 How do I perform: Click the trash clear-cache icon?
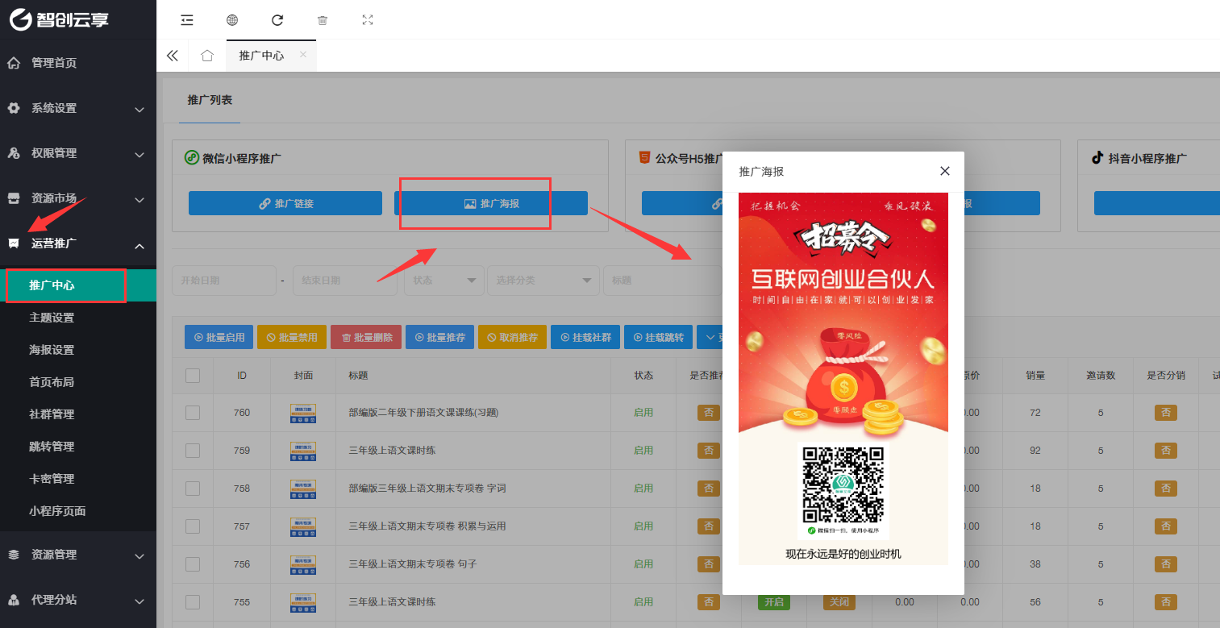click(323, 20)
